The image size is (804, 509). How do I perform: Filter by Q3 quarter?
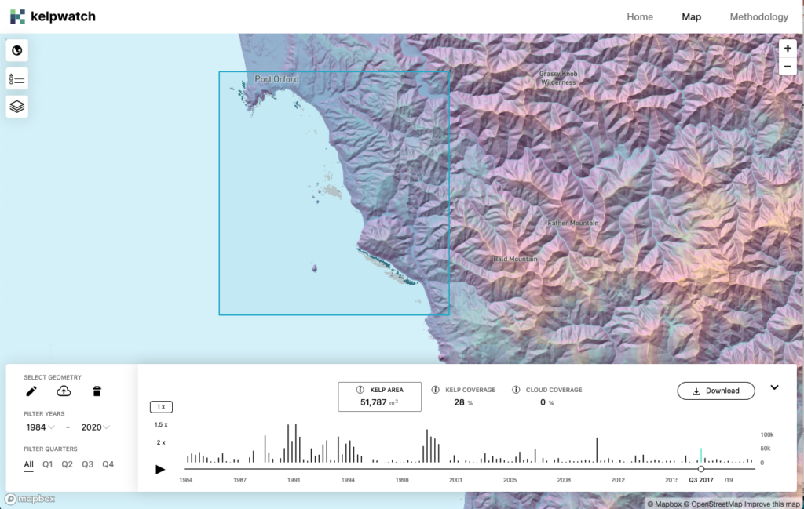click(x=87, y=464)
